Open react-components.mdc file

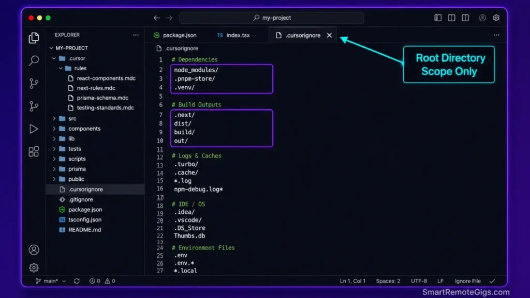point(106,78)
